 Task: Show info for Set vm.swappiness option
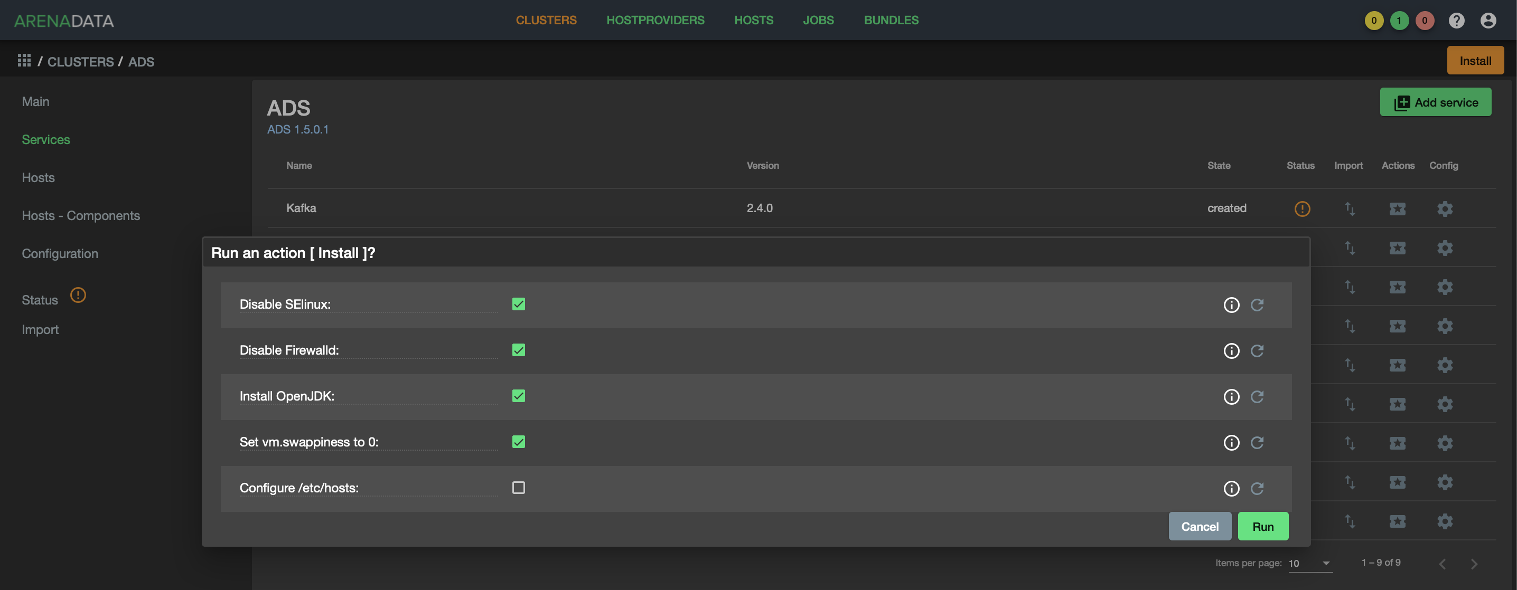tap(1231, 442)
